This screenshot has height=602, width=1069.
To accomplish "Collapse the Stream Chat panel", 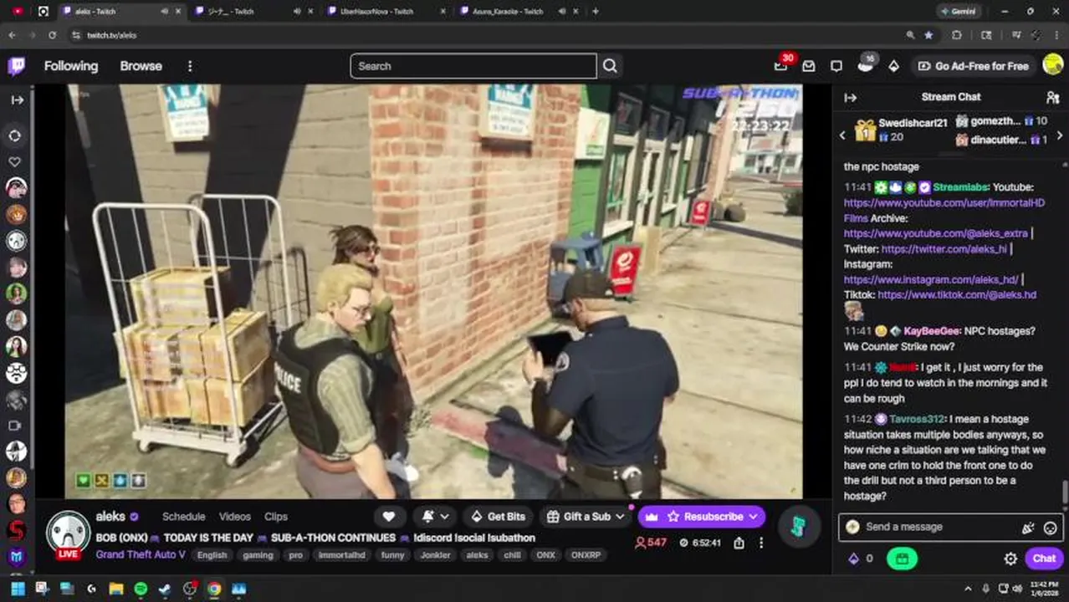I will [x=851, y=98].
